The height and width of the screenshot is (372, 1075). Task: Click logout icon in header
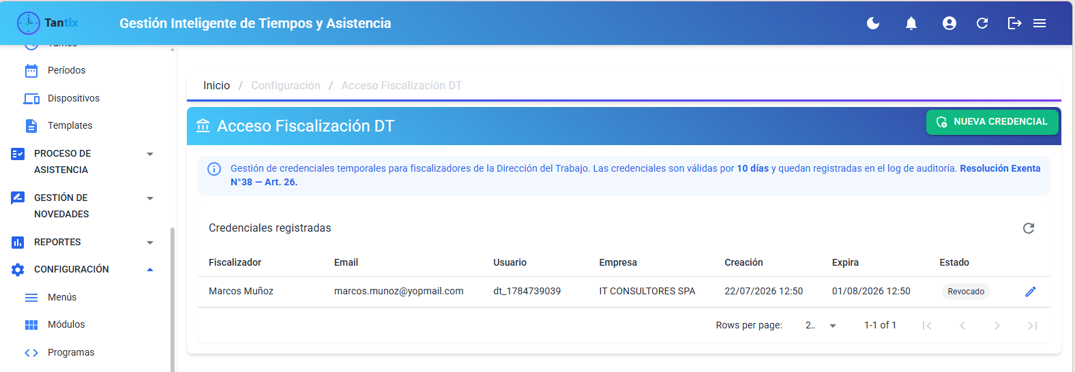click(x=1015, y=23)
